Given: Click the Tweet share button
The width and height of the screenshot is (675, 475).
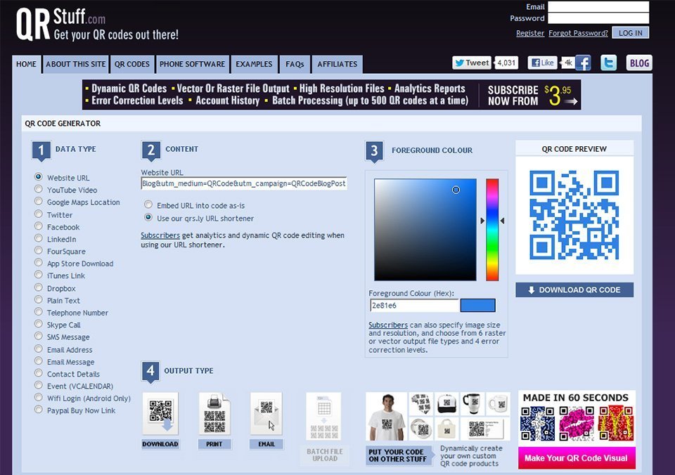Looking at the screenshot, I should [472, 63].
